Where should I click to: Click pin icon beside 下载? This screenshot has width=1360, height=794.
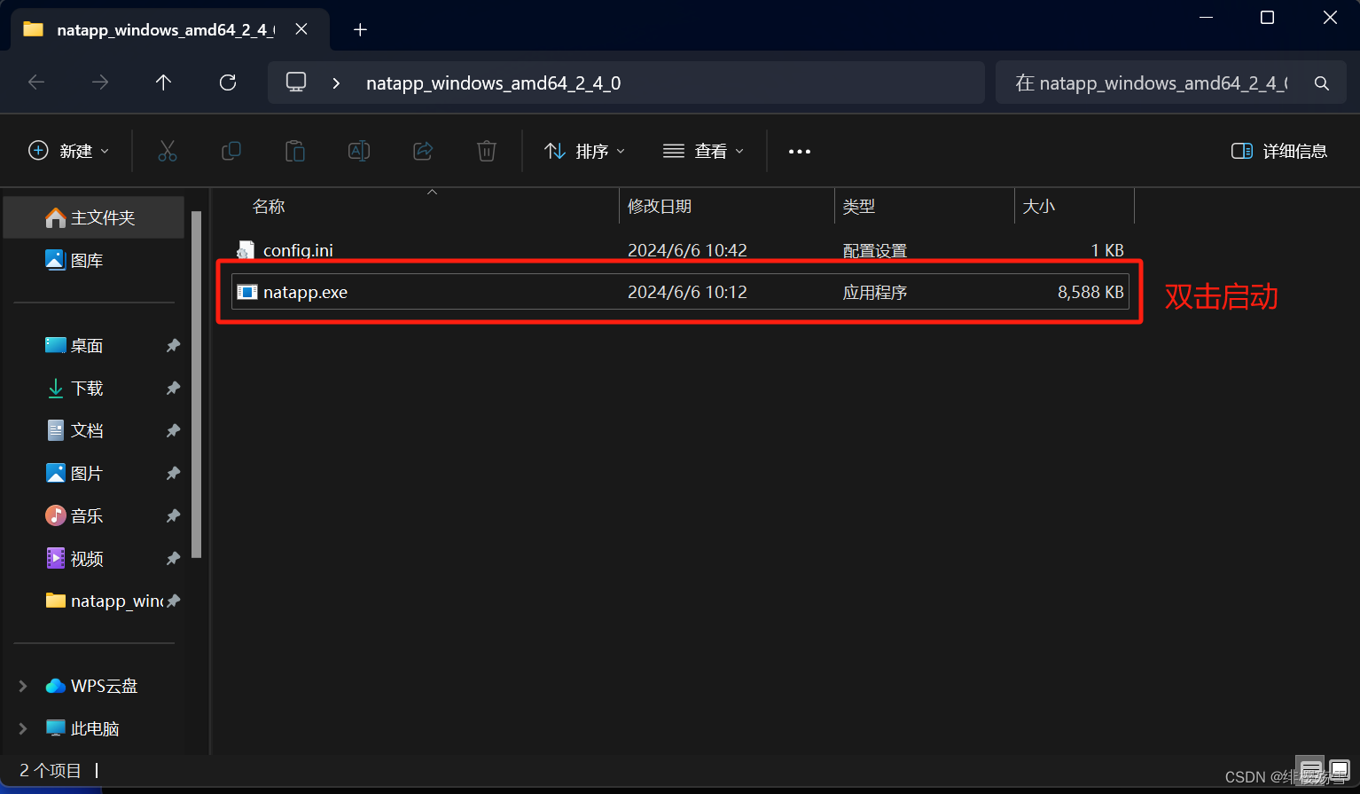coord(173,388)
